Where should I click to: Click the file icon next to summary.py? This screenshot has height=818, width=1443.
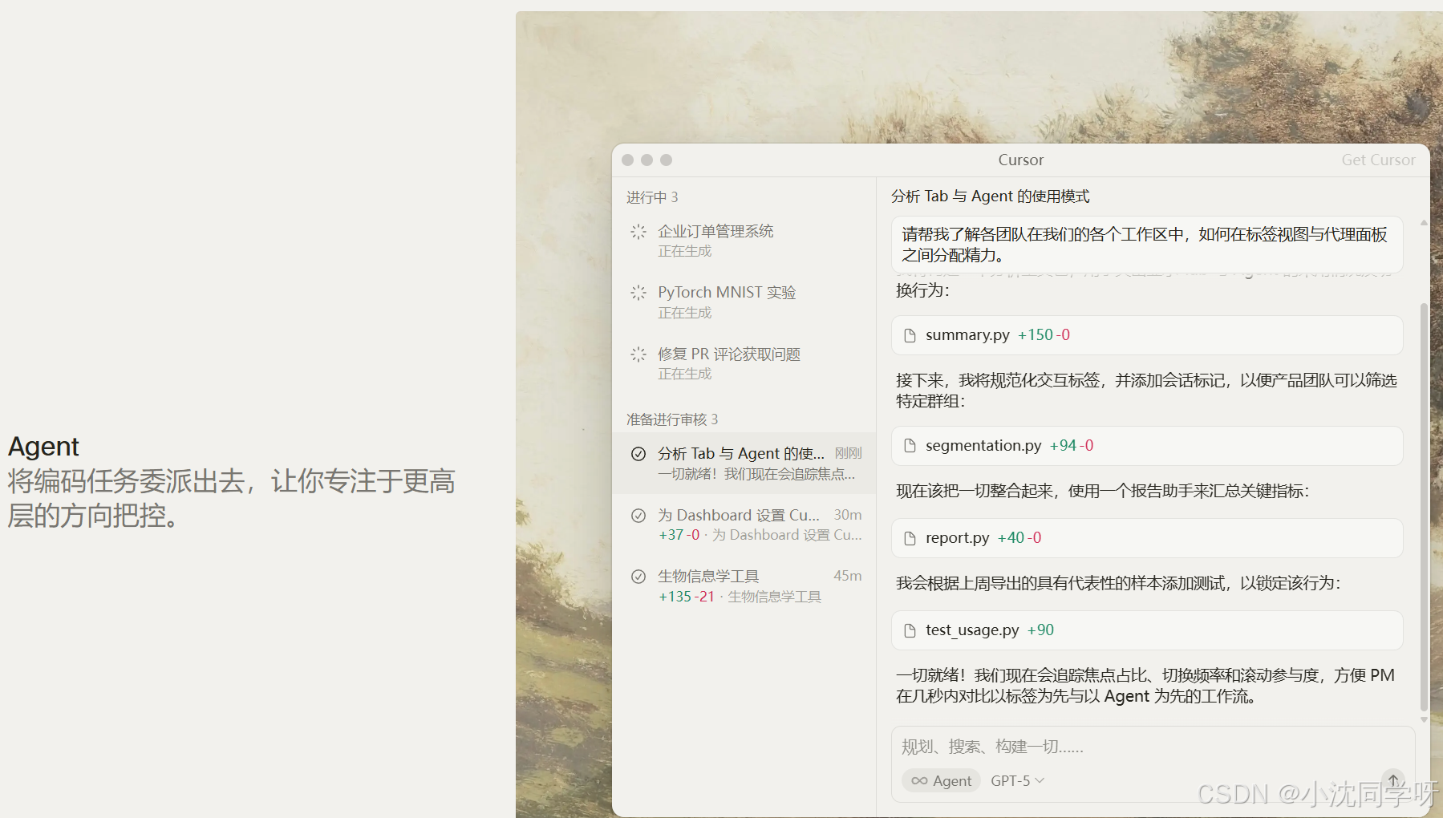910,335
